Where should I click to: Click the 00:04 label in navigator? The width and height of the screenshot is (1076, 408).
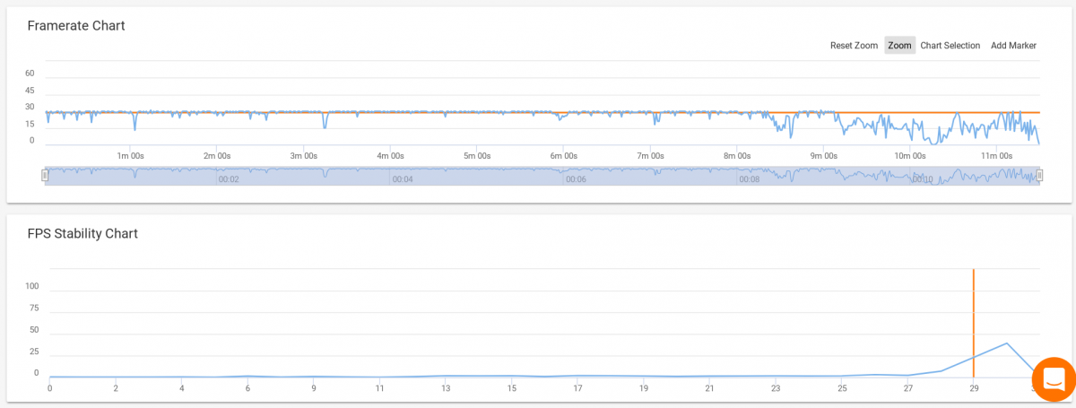coord(402,179)
